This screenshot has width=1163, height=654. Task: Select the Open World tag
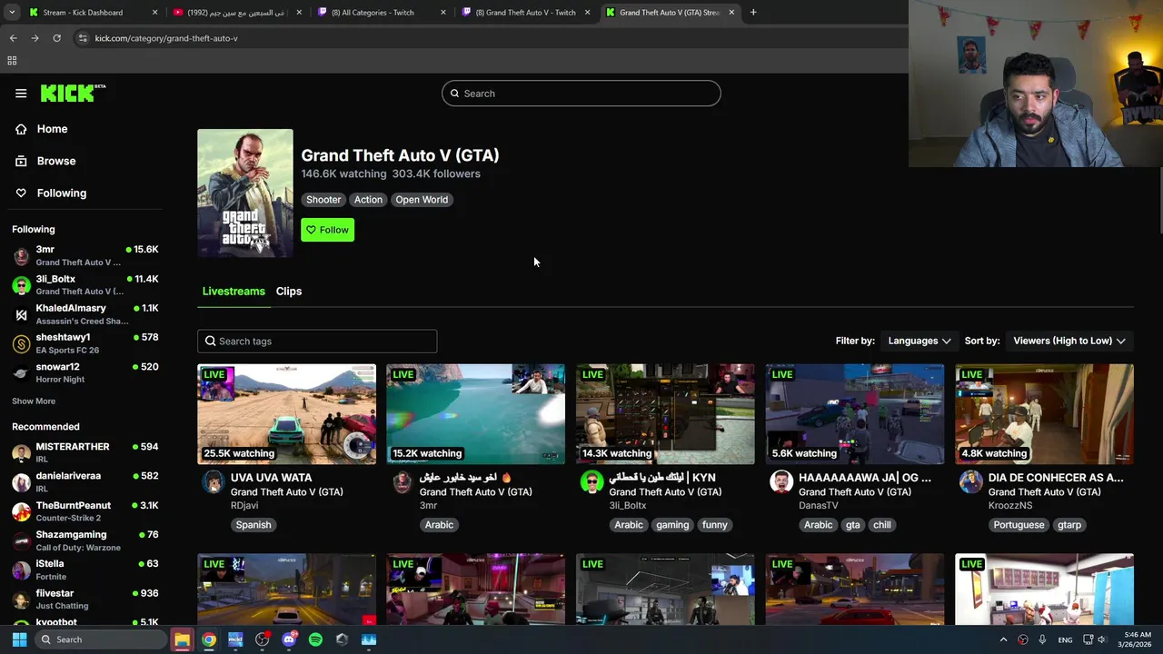pyautogui.click(x=422, y=200)
